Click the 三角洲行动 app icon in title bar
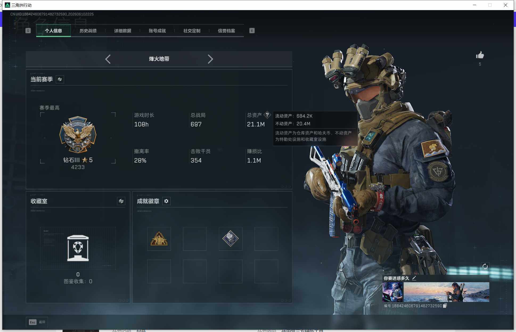 coord(7,5)
